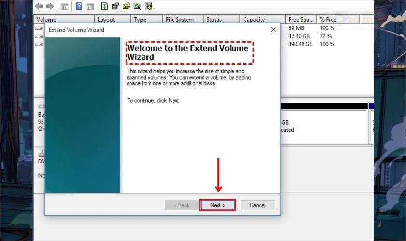Select the 37.40 GB free space cell
The width and height of the screenshot is (406, 241).
coord(299,36)
